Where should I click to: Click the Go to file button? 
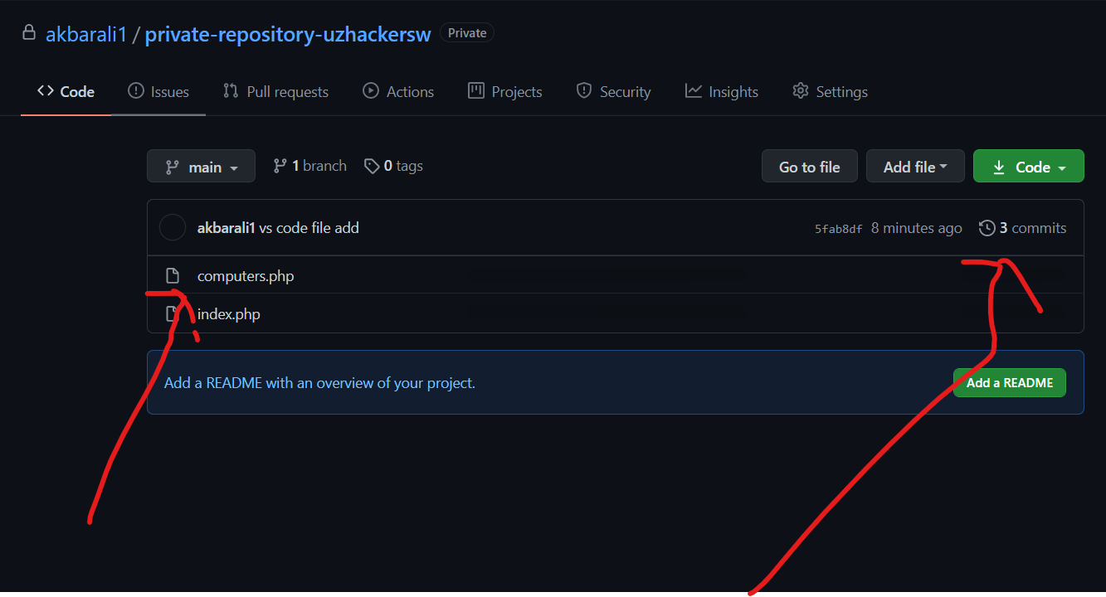[810, 167]
